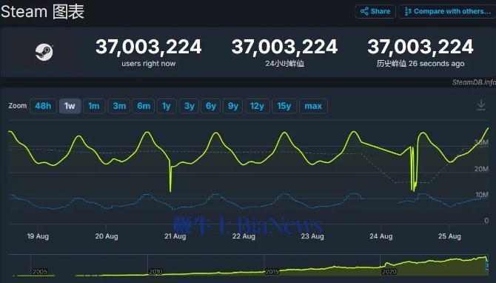The width and height of the screenshot is (496, 283).
Task: Set chart zoom to 1y
Action: point(167,106)
